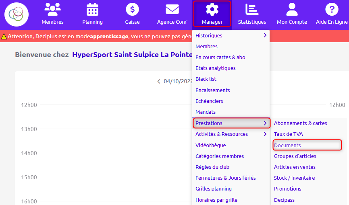
Task: Click the 14h00 time label
Action: (x=29, y=153)
